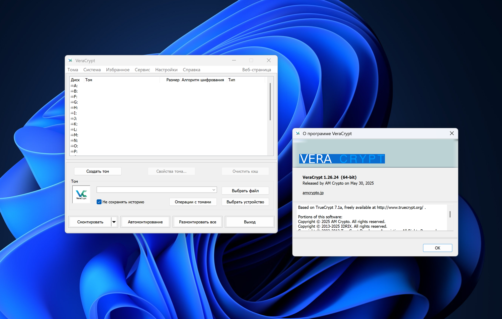Select drive B: icon in the list
The width and height of the screenshot is (502, 319).
pos(72,91)
